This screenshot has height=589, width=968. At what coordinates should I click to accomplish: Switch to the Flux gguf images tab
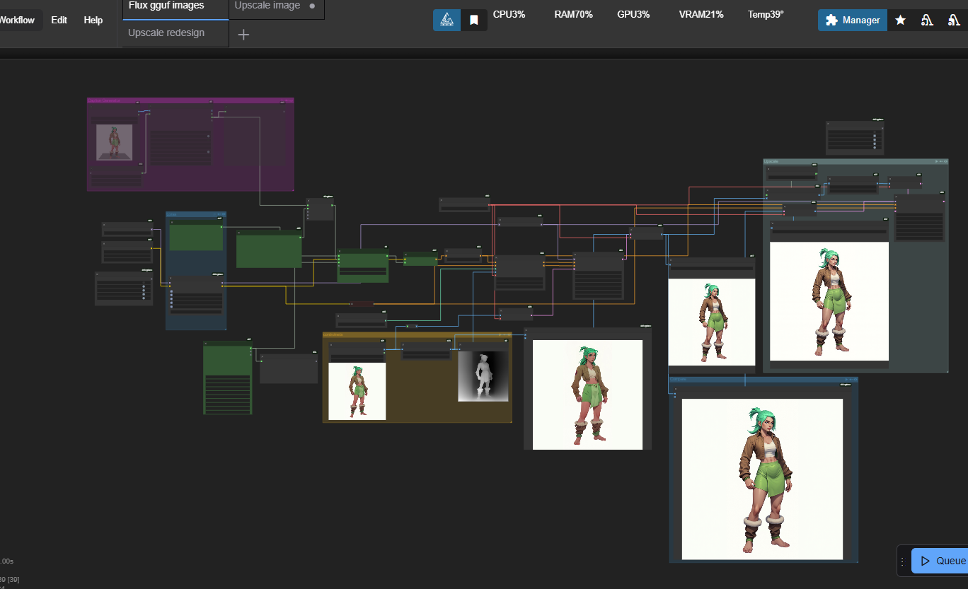[x=167, y=6]
